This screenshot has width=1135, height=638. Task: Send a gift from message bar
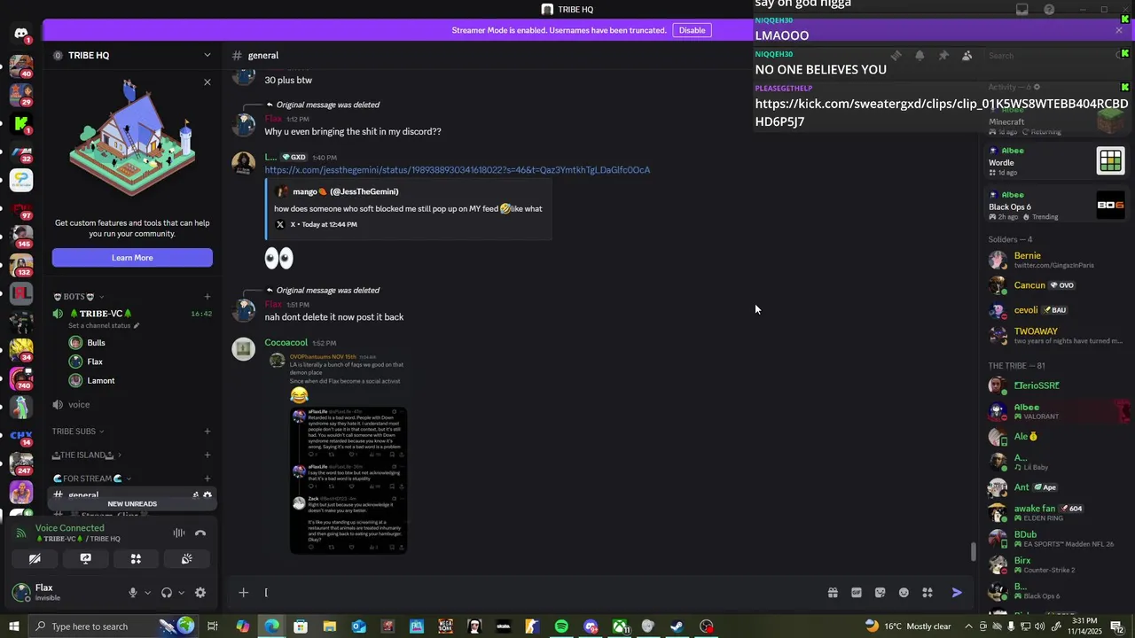point(833,593)
